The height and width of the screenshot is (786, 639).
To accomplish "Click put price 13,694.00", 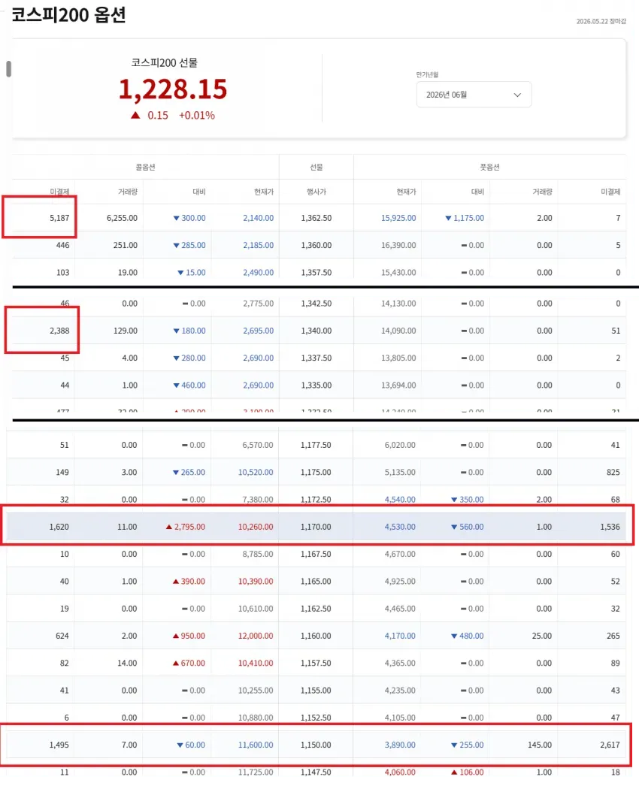I will tap(398, 385).
